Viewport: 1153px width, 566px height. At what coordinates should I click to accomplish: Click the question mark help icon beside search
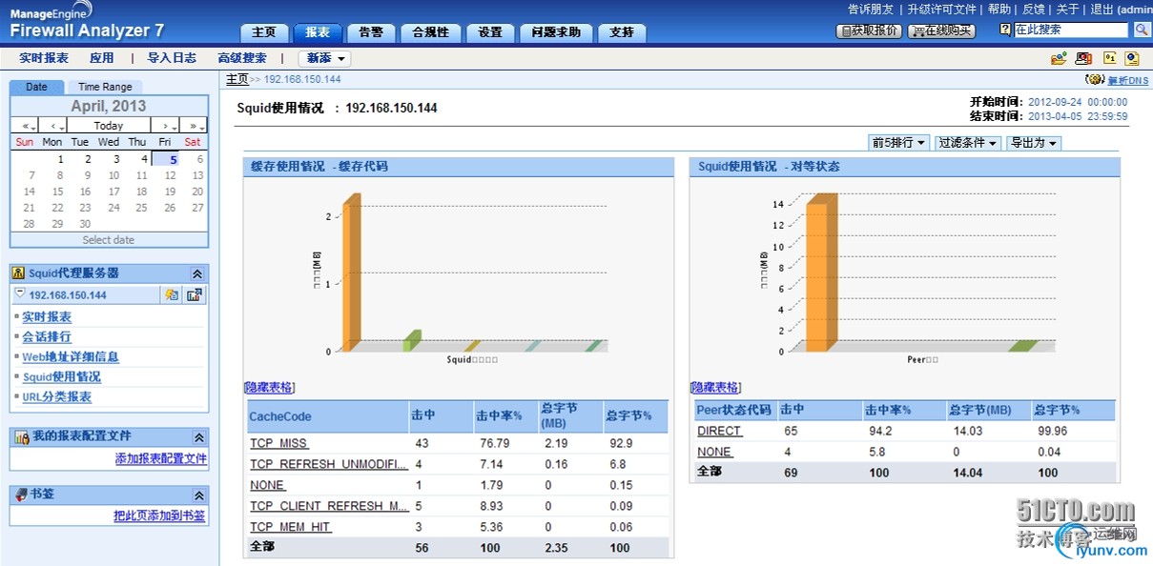pyautogui.click(x=1005, y=30)
